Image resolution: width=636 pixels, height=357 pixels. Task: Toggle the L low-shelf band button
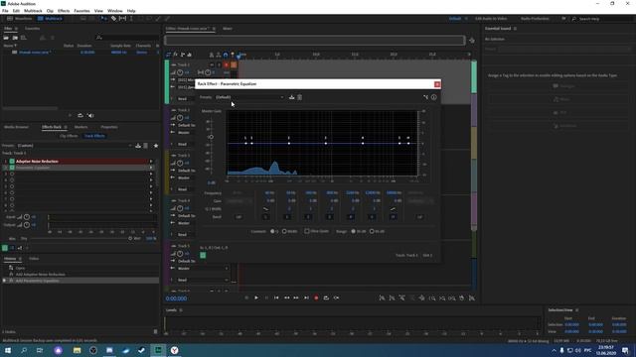click(265, 217)
